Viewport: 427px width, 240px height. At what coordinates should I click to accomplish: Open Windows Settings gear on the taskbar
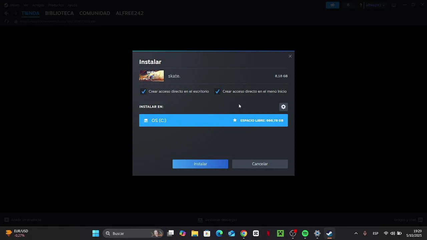coord(317,233)
